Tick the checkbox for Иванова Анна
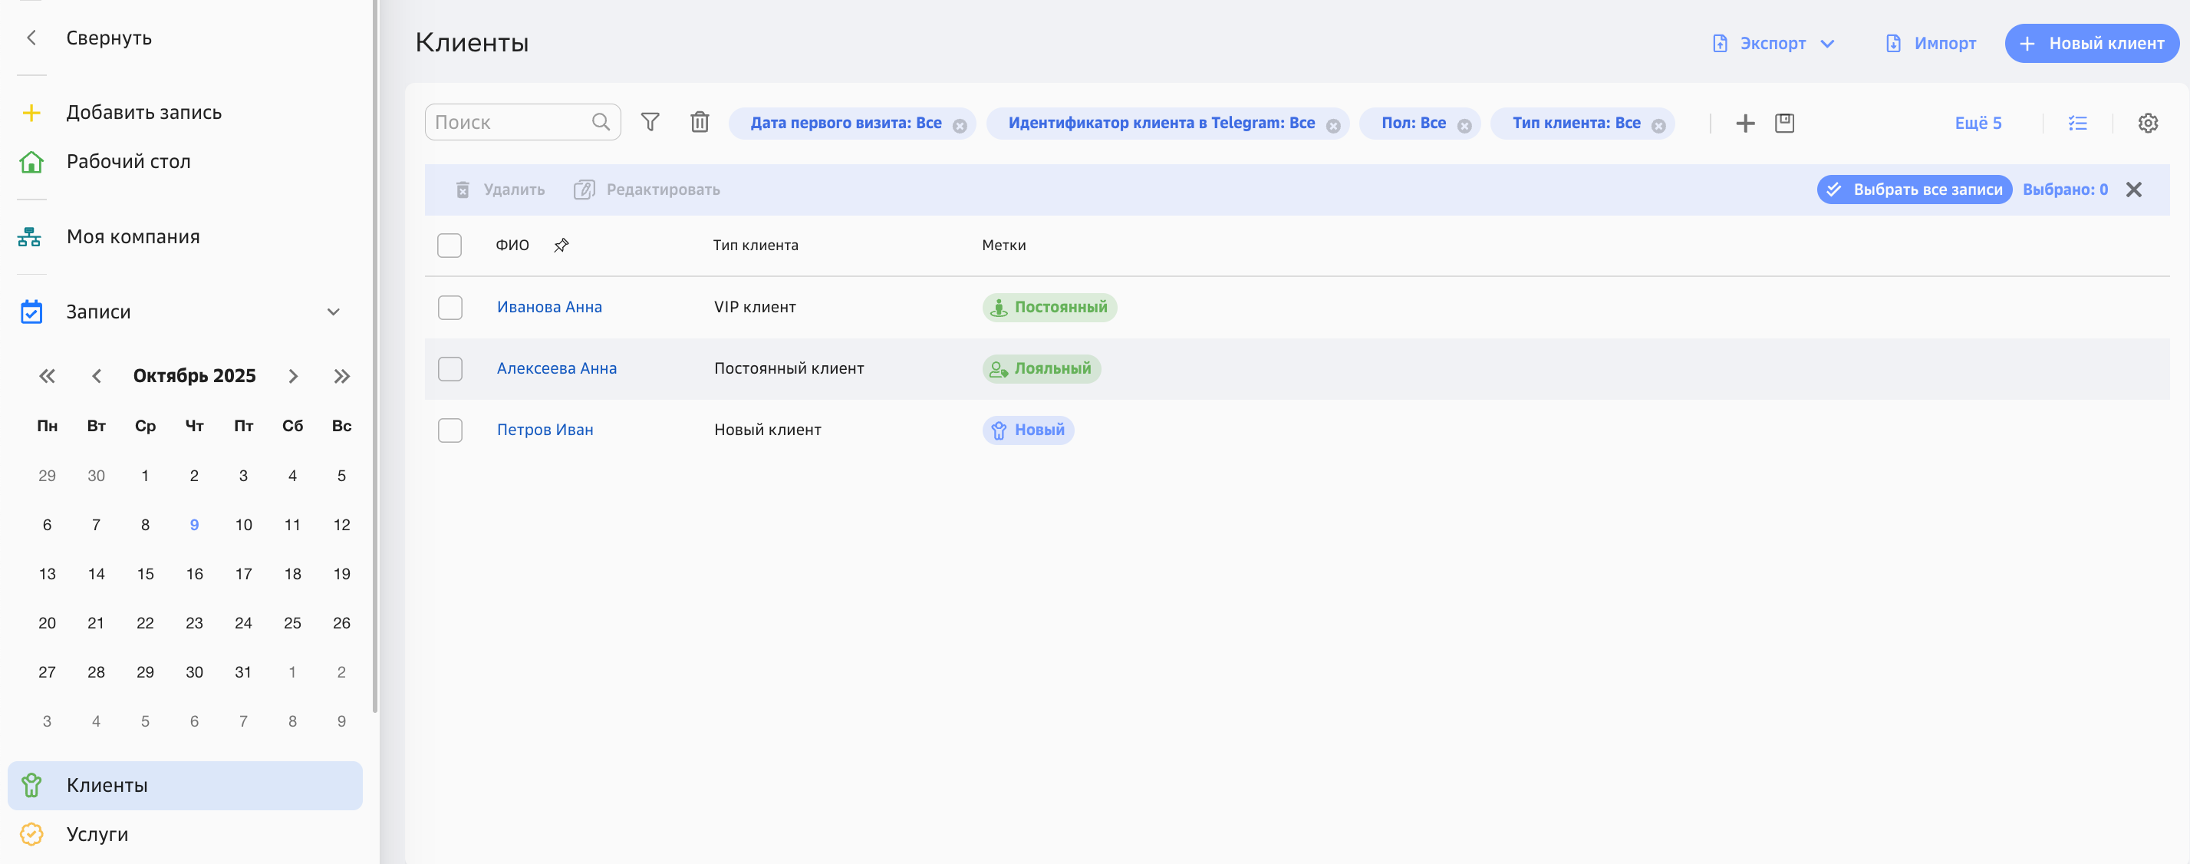The height and width of the screenshot is (864, 2190). point(450,307)
